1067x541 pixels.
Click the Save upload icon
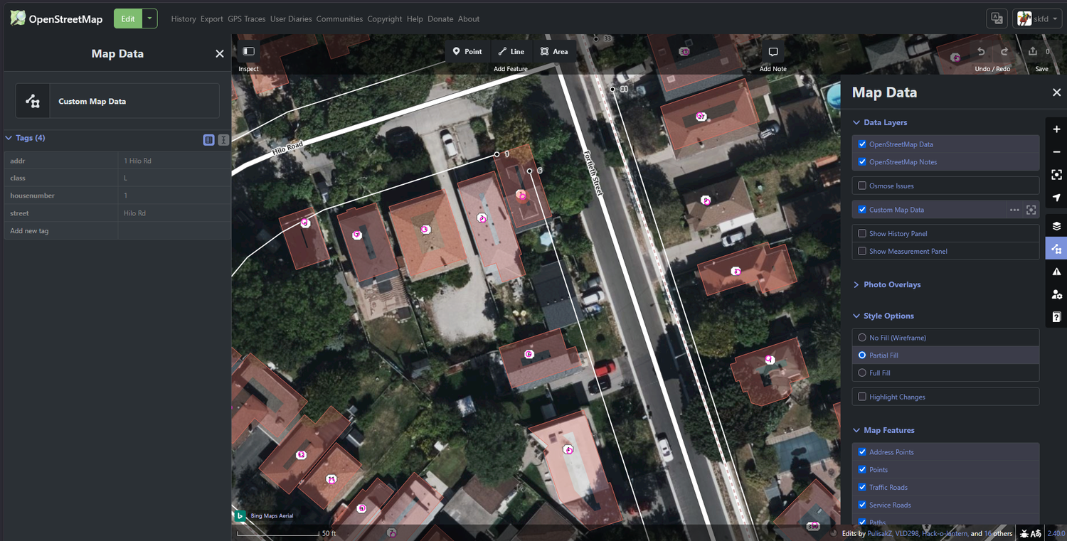[x=1033, y=51]
